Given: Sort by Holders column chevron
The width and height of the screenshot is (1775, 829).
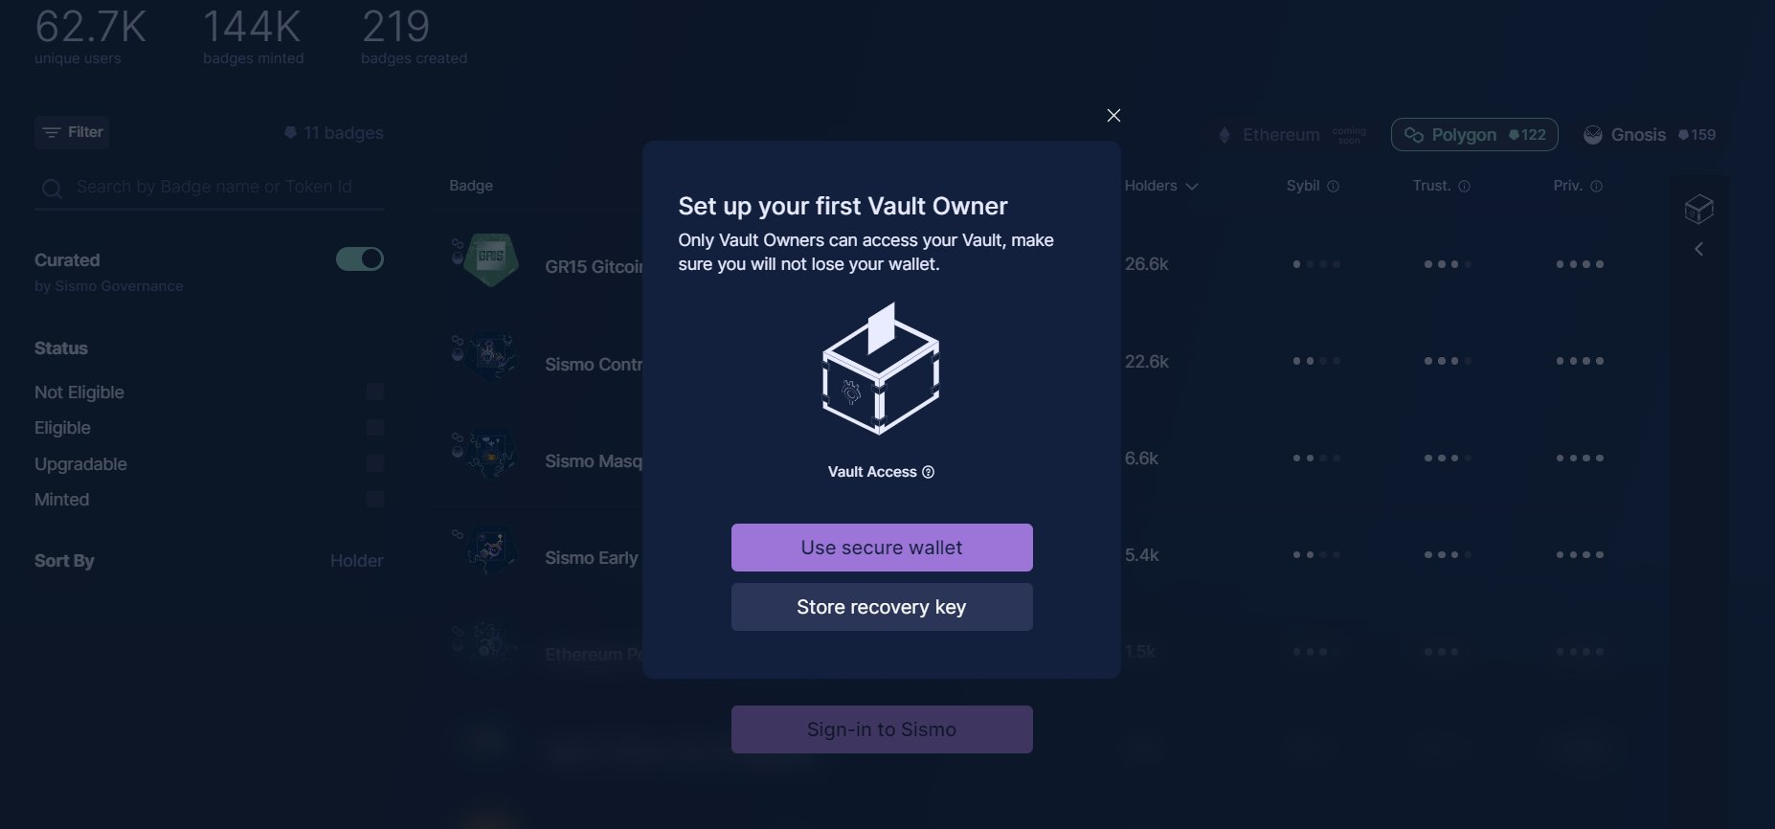Looking at the screenshot, I should click(x=1192, y=187).
